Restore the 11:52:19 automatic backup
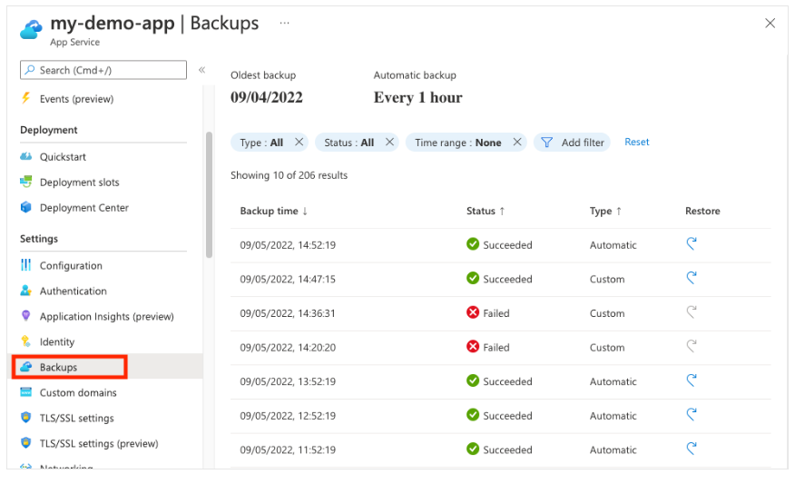Screen dimensions: 795x484 coord(691,449)
